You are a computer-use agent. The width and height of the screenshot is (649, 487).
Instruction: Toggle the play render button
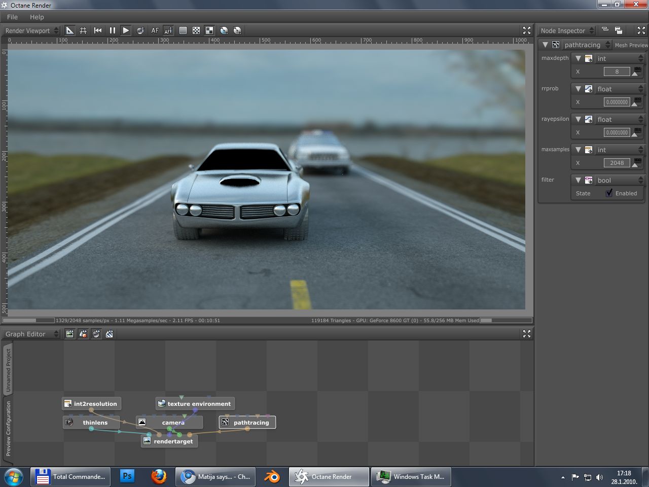point(126,30)
